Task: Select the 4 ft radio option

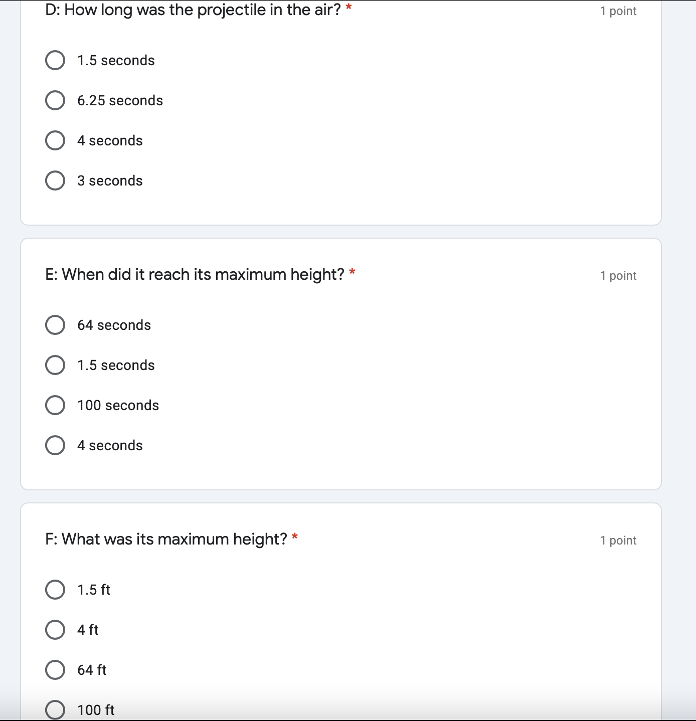Action: point(55,630)
